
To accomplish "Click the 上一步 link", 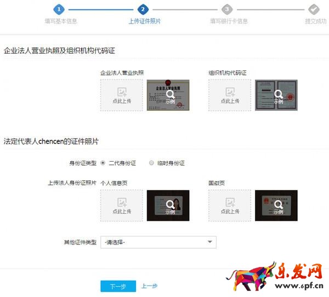I will coord(149,286).
